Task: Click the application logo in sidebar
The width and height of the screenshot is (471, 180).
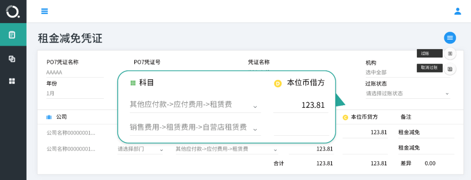Action: (x=13, y=12)
